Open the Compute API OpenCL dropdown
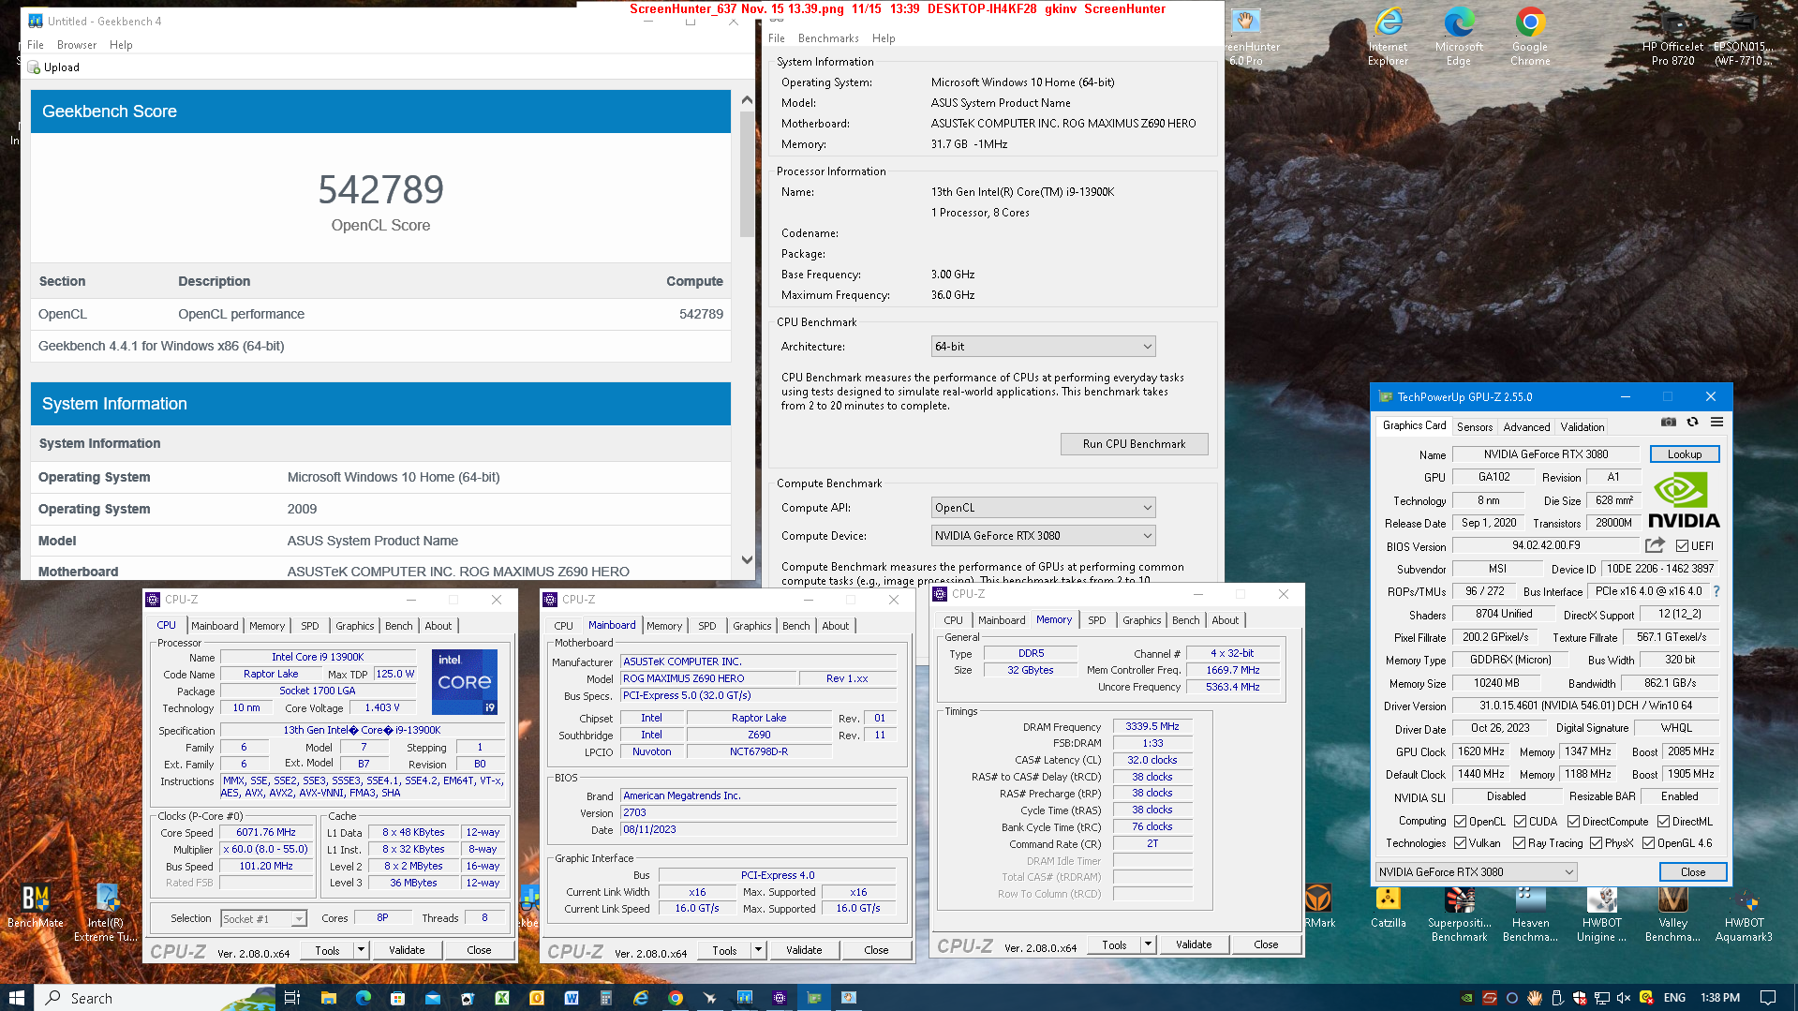Image resolution: width=1798 pixels, height=1011 pixels. tap(1043, 508)
